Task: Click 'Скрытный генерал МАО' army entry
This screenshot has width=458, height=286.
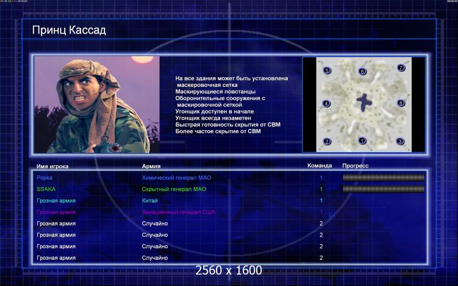Action: point(174,189)
